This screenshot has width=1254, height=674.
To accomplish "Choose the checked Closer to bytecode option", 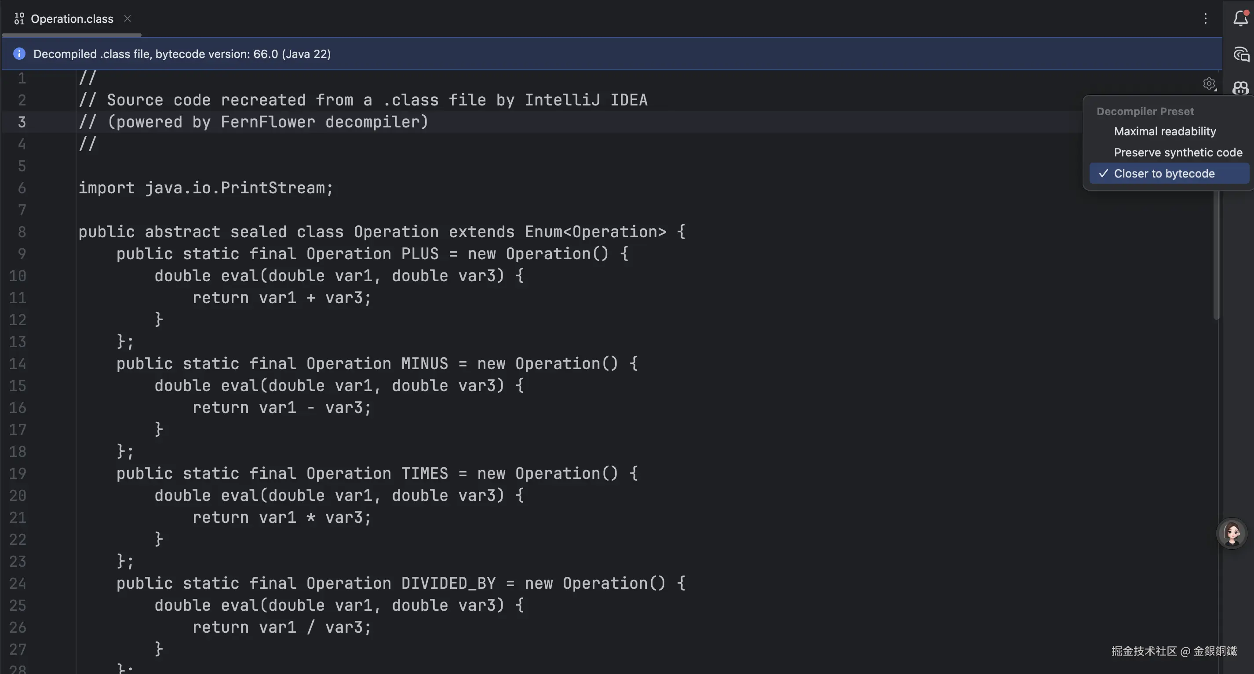I will click(1164, 174).
